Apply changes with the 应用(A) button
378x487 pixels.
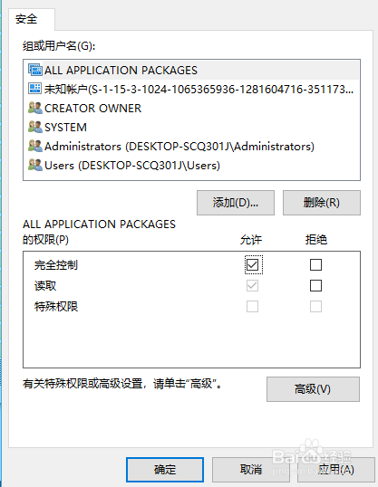[x=336, y=469]
